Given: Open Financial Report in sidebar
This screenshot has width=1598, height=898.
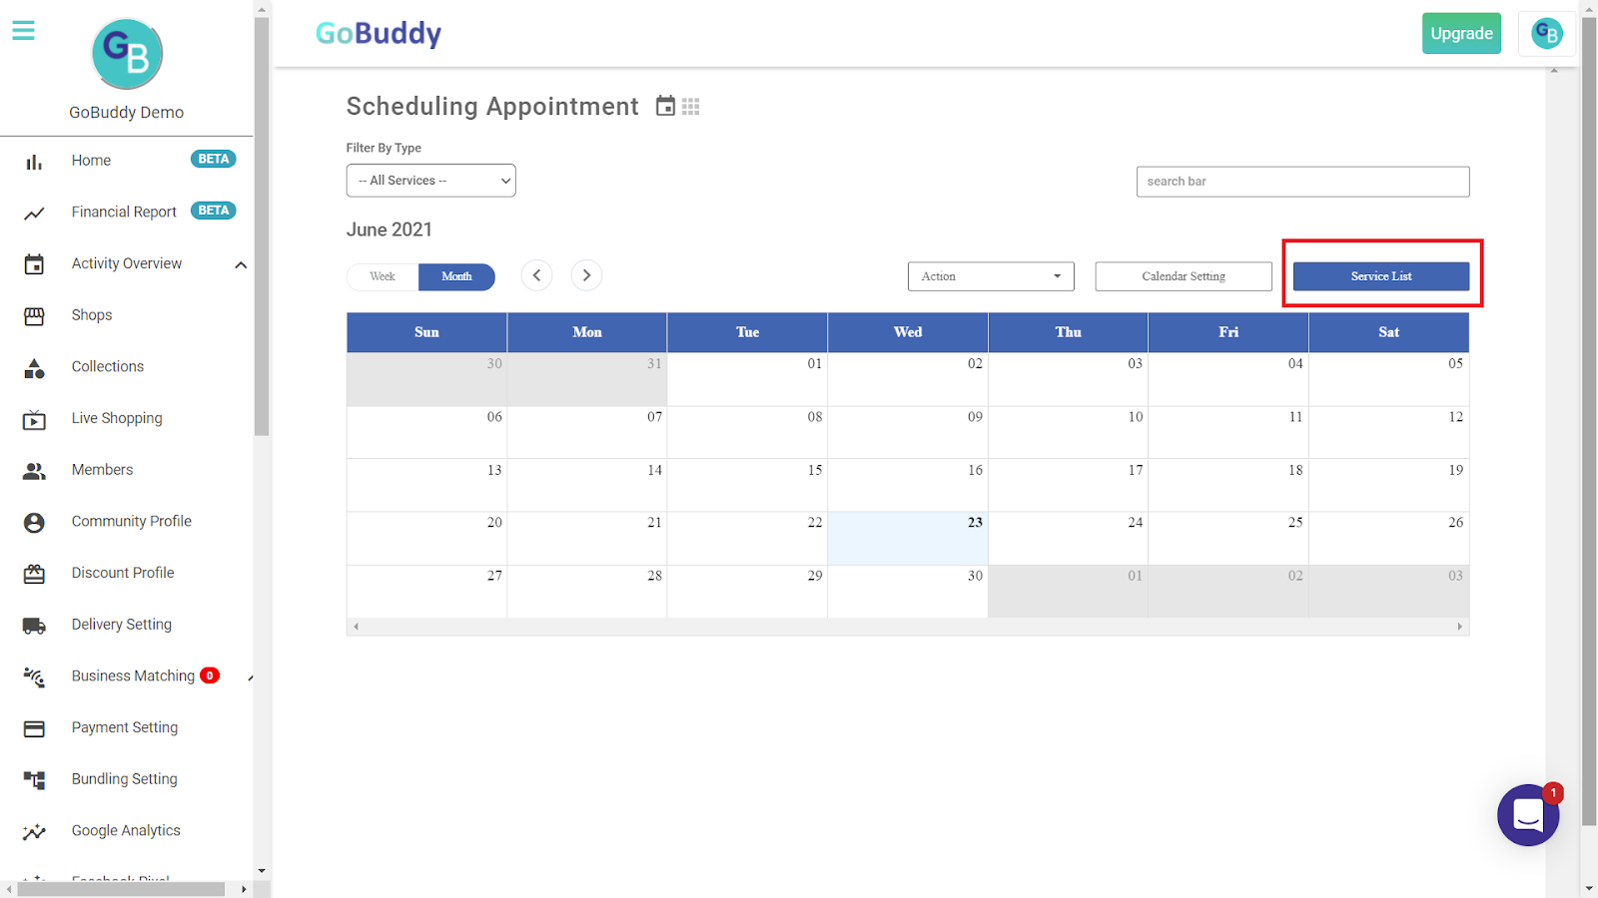Looking at the screenshot, I should pos(124,213).
